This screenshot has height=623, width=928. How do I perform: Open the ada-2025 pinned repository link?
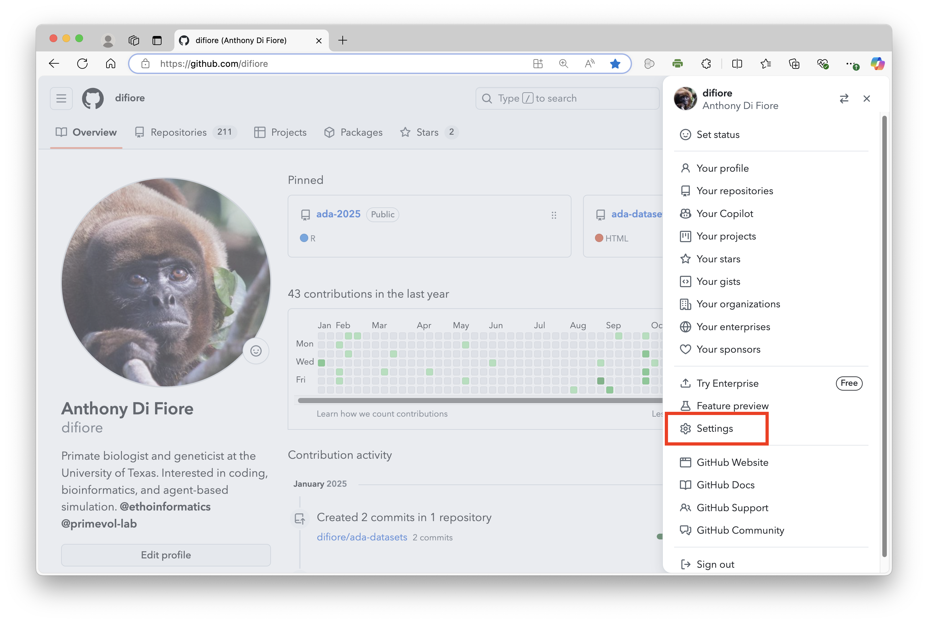(338, 214)
